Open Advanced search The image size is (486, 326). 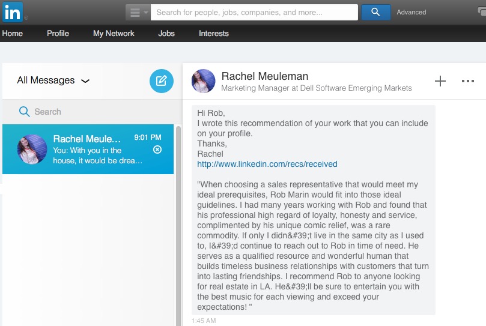412,13
